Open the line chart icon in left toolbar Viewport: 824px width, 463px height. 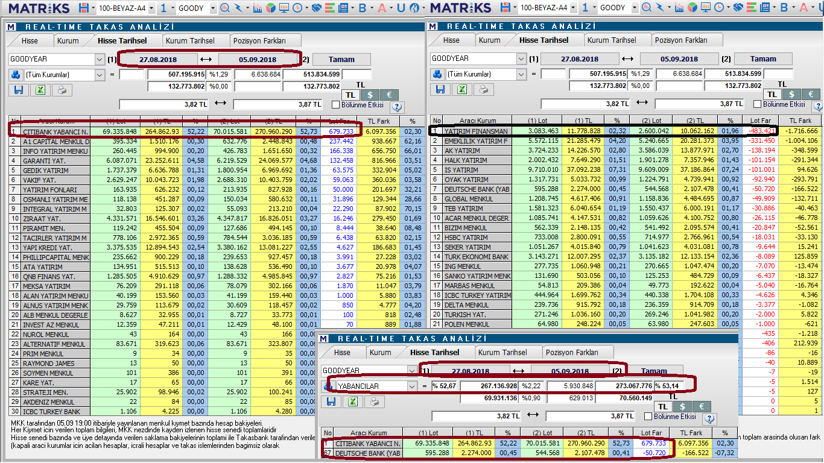click(x=259, y=8)
